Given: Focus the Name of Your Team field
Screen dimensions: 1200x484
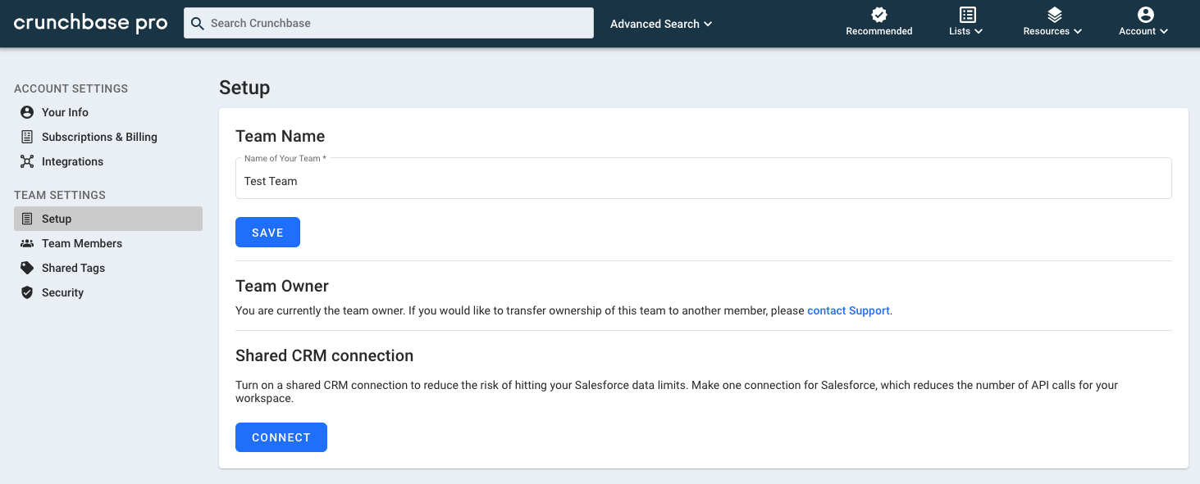Looking at the screenshot, I should coord(703,179).
